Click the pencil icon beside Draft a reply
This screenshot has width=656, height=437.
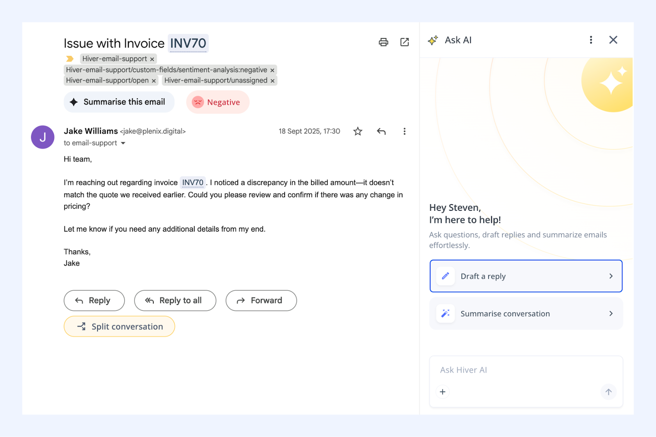tap(445, 276)
